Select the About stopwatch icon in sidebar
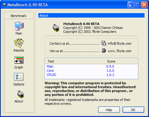 coord(21,94)
